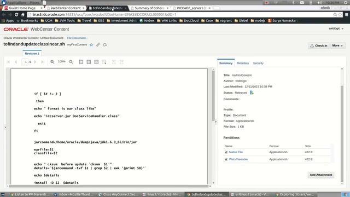Viewport: 350px width, 197px height.
Task: Click the zoom in magnifier icon
Action: [x=71, y=62]
